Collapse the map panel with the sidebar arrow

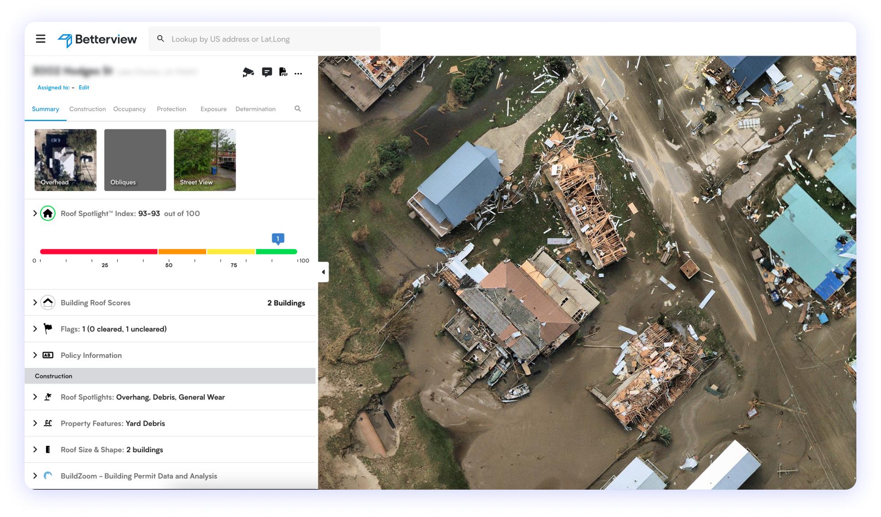[323, 272]
